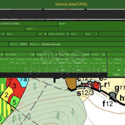Click the rotation period value 130/30
125x125 pixels.
pos(86,54)
